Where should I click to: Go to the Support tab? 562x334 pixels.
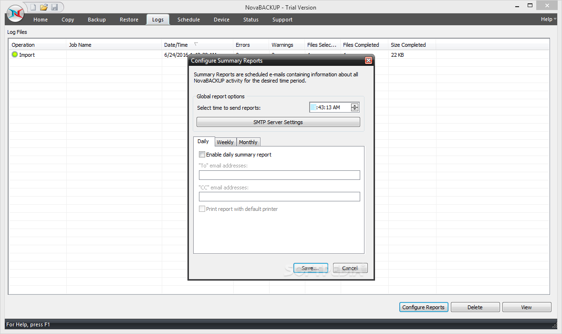[282, 20]
